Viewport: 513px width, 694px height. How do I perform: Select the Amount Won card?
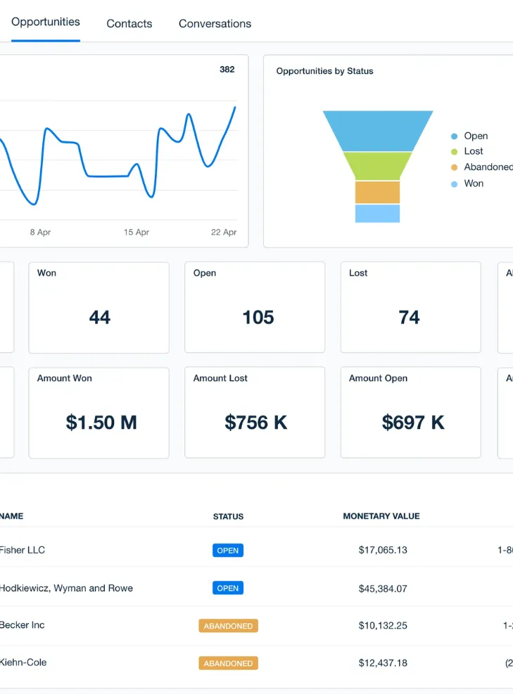point(99,413)
